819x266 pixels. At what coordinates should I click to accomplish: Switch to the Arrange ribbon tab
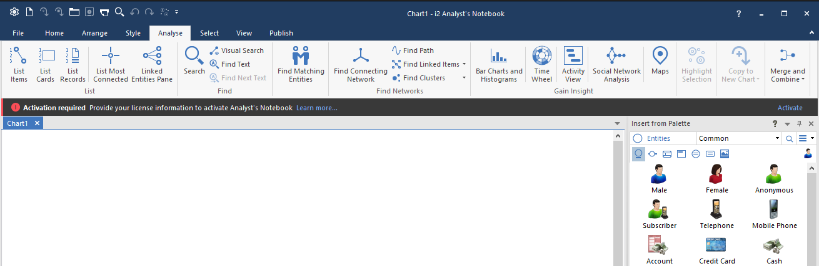(x=94, y=33)
